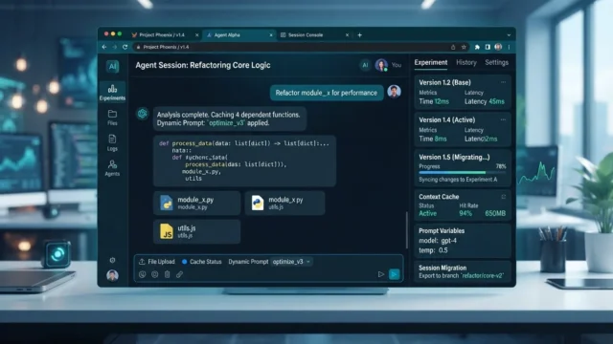The width and height of the screenshot is (613, 344).
Task: Click the attachment paperclip icon
Action: point(179,274)
